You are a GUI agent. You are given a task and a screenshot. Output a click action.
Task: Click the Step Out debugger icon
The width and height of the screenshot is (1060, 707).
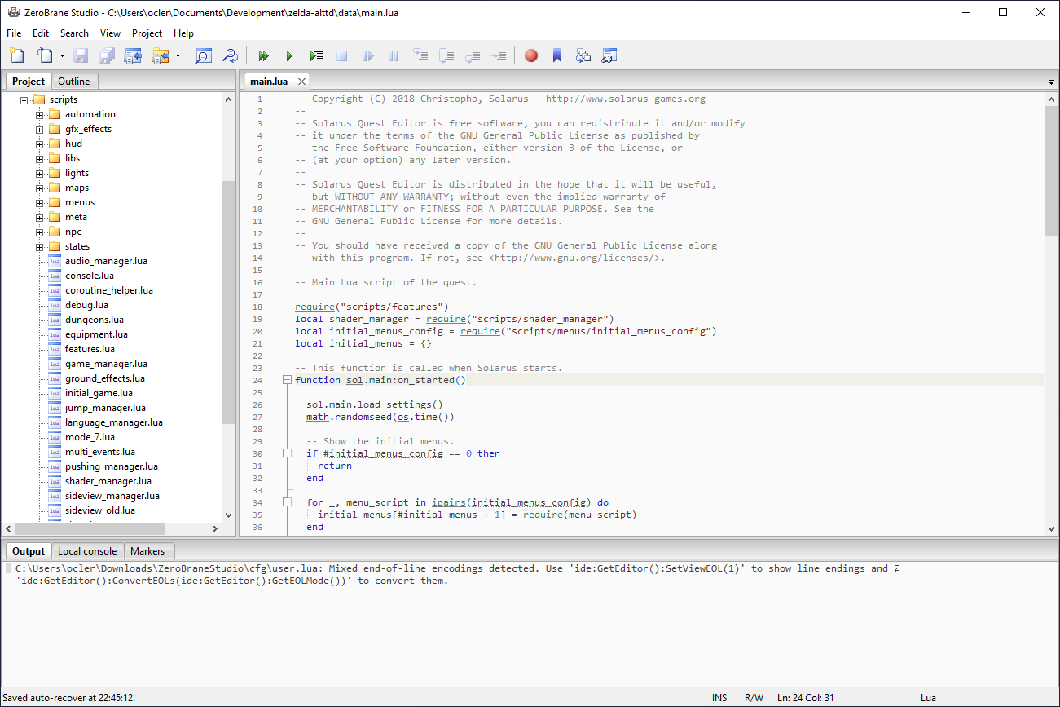pyautogui.click(x=473, y=55)
